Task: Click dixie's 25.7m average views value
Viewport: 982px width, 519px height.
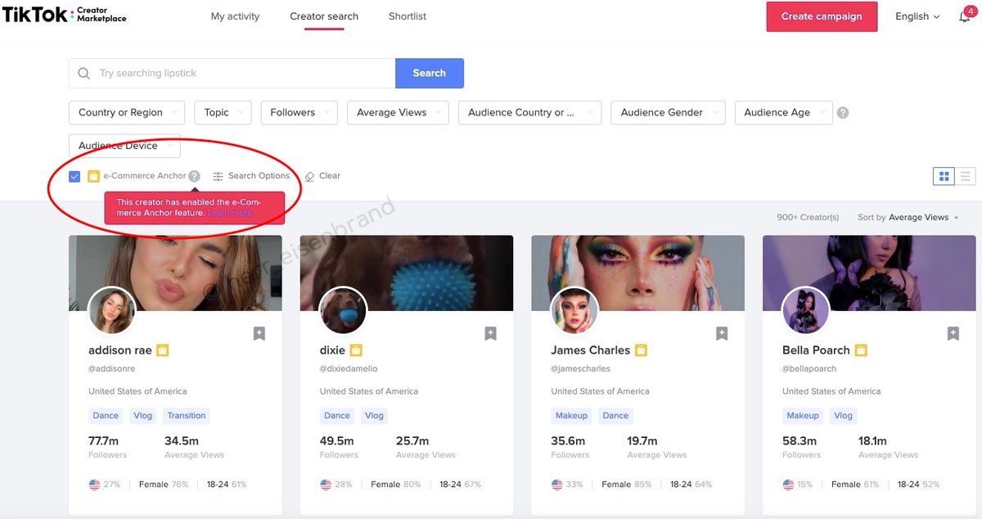Action: point(412,441)
